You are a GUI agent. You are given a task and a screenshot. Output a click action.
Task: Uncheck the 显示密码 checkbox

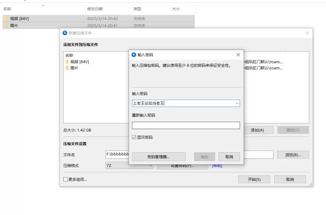coord(134,137)
